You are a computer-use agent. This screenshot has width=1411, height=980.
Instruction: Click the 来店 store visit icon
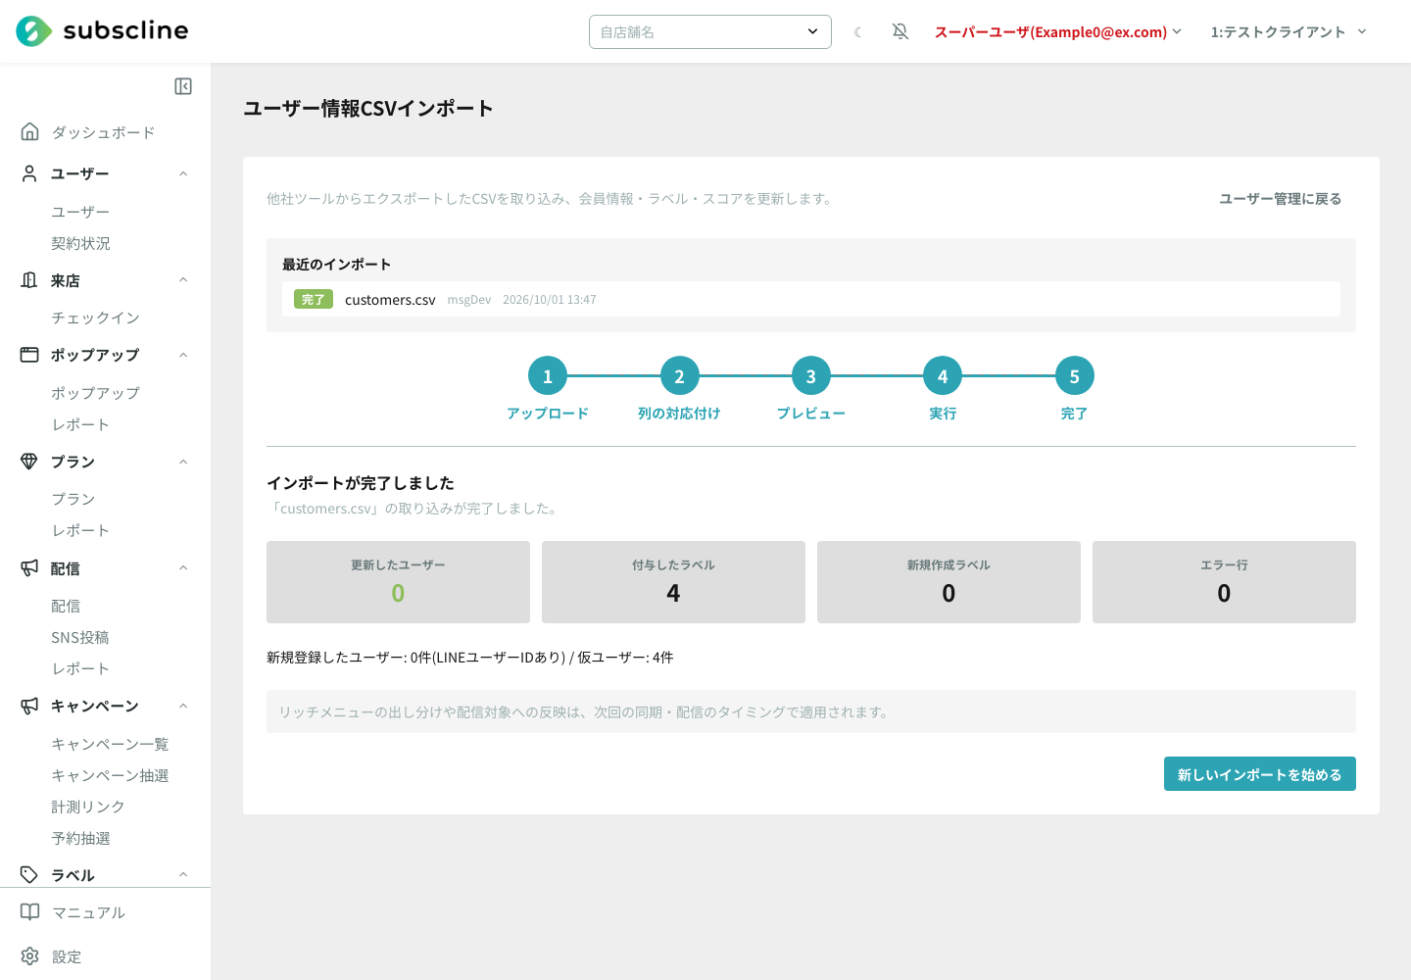coord(29,280)
